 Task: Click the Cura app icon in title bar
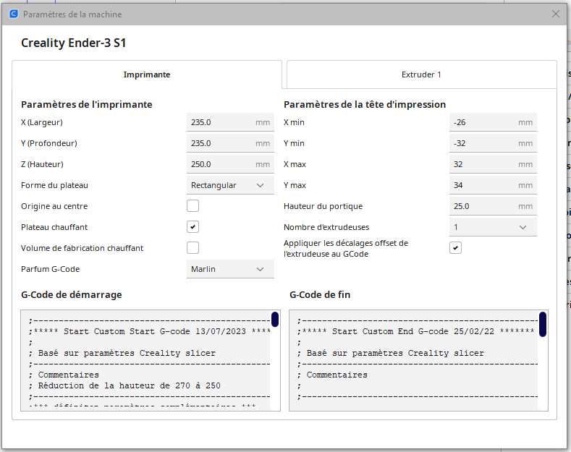14,14
